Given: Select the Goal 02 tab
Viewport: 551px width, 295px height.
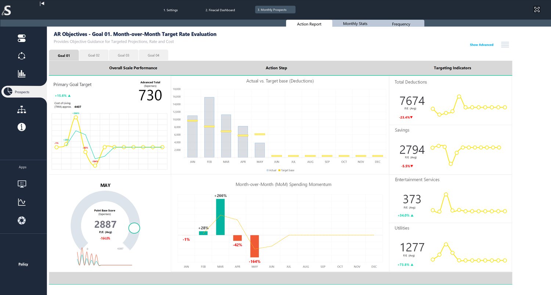Looking at the screenshot, I should point(94,55).
